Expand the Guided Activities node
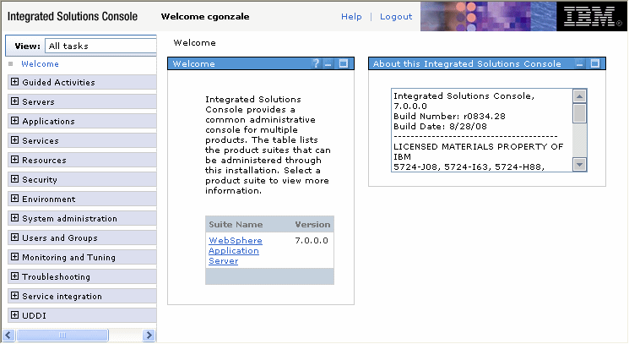This screenshot has height=344, width=629. [x=15, y=82]
